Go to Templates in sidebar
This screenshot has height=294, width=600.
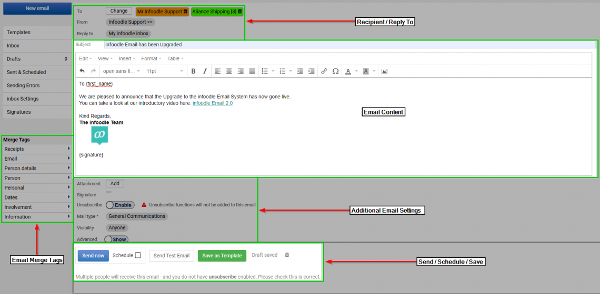[x=37, y=33]
